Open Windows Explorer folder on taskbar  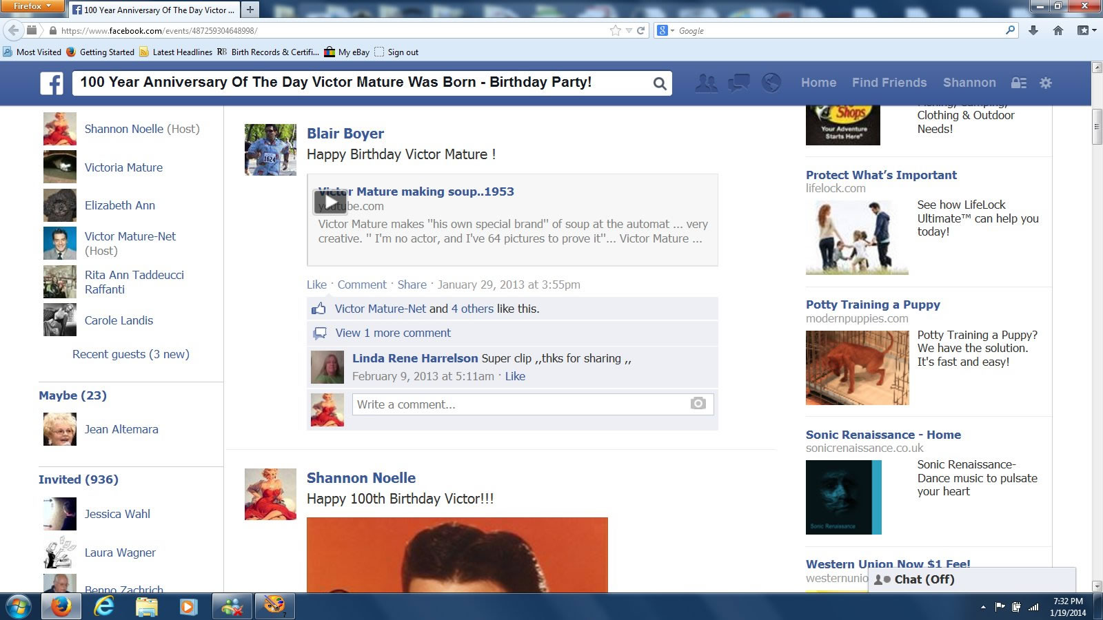(x=146, y=607)
